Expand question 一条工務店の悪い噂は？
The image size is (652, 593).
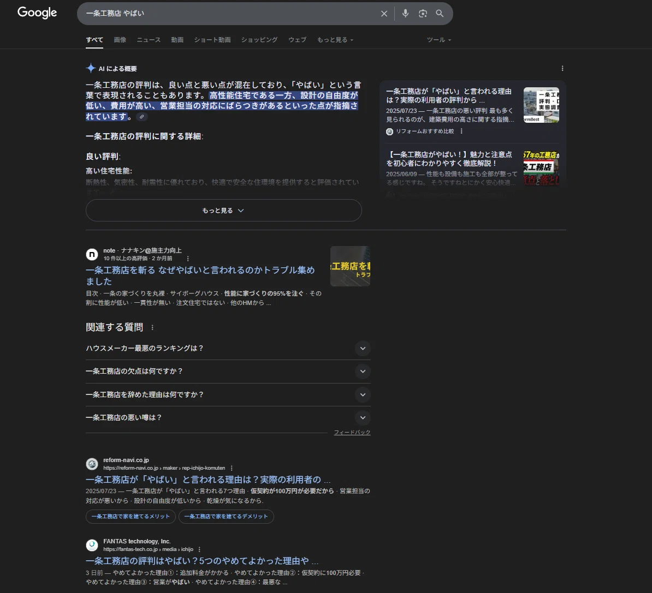pos(228,418)
